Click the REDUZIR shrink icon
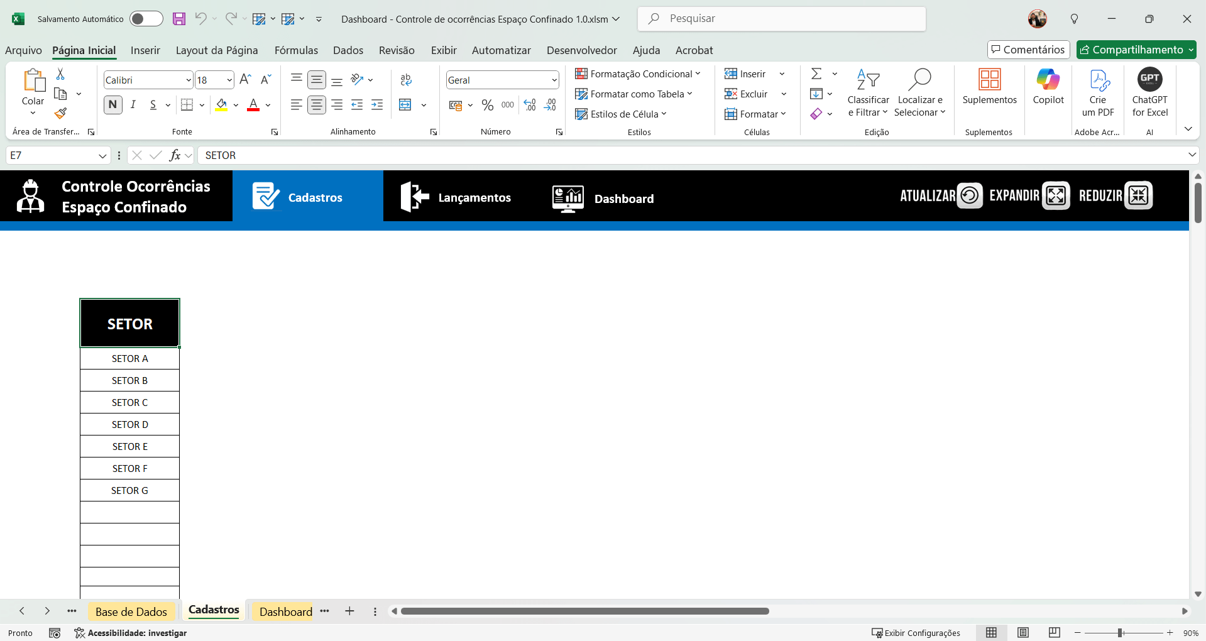 (1138, 195)
